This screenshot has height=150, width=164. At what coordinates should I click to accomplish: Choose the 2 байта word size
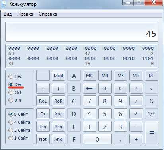click(x=19, y=130)
